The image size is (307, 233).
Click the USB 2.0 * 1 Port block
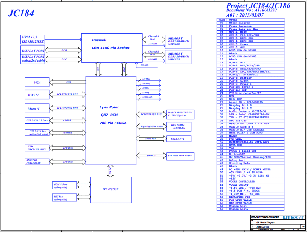[x=37, y=133]
